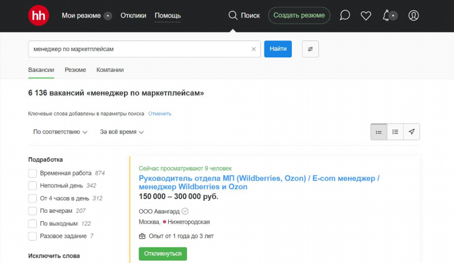This screenshot has width=454, height=263.
Task: Check Временная работа filter
Action: (x=33, y=173)
